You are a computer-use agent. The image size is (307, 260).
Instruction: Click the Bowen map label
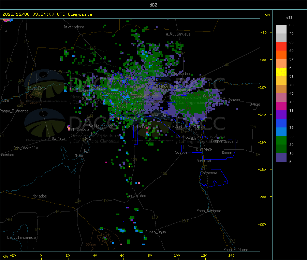227,153
